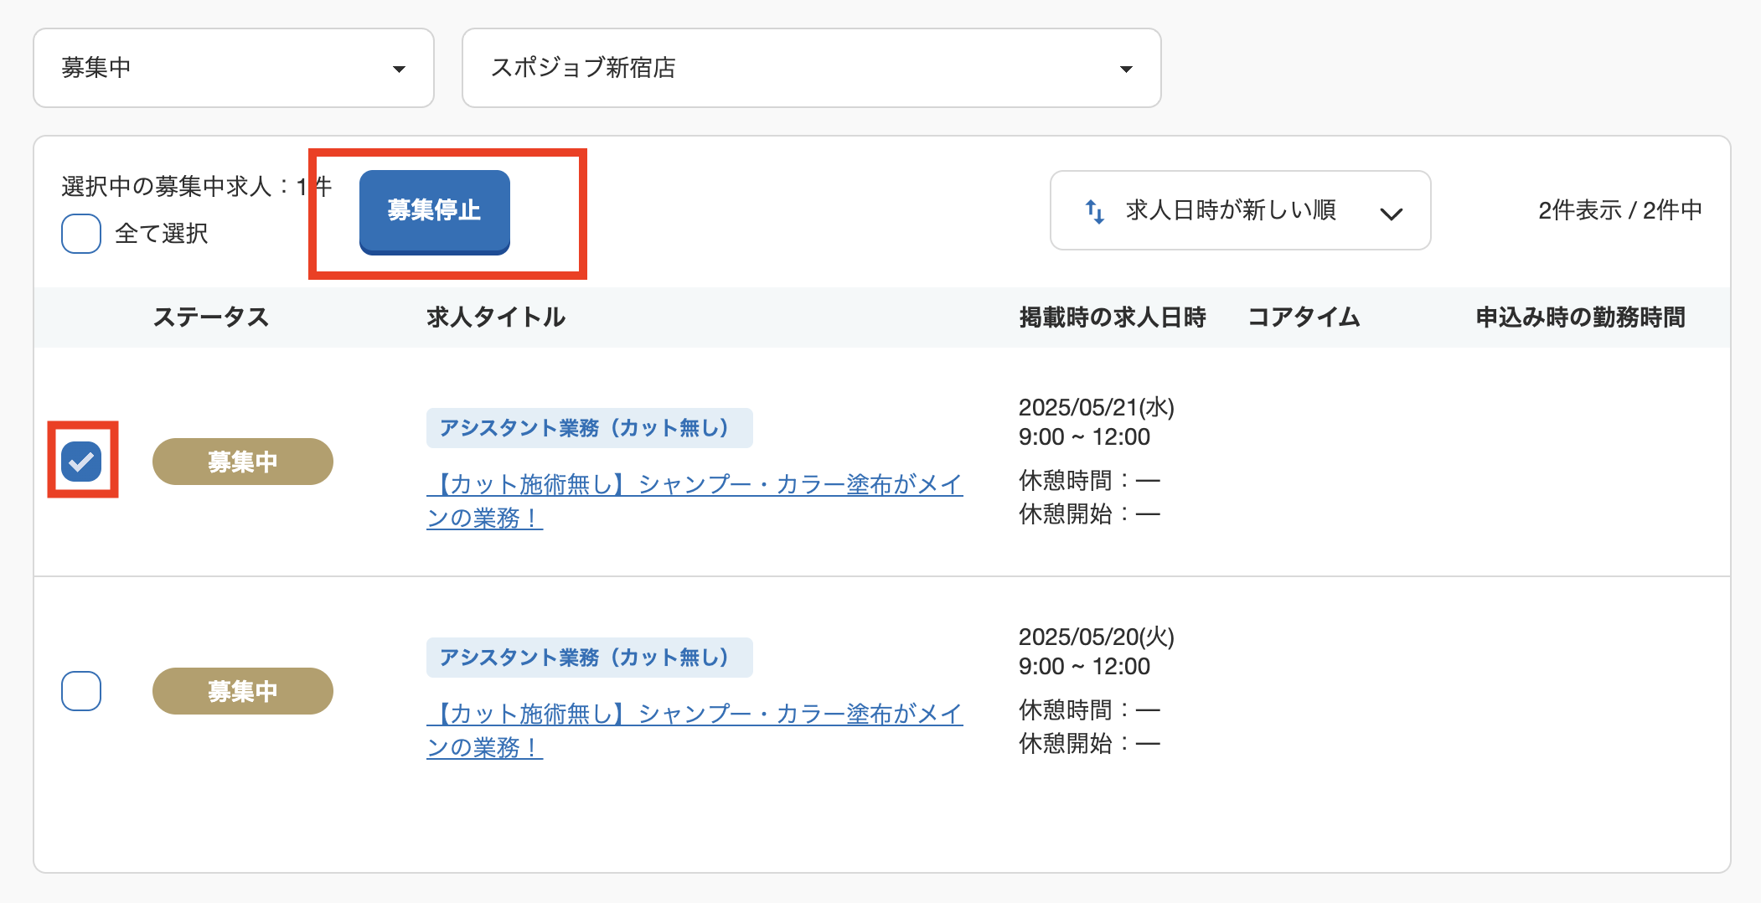Click the chevron on the 募集中 filter
Image resolution: width=1761 pixels, height=903 pixels.
point(400,68)
